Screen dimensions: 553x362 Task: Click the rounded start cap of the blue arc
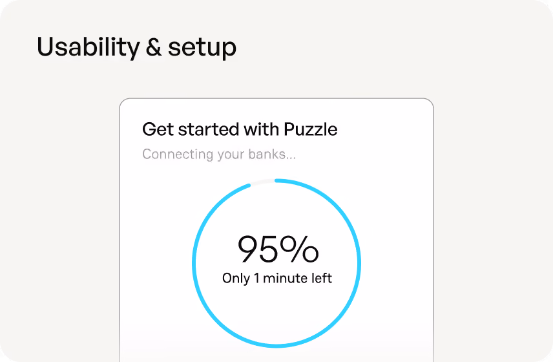pos(277,181)
